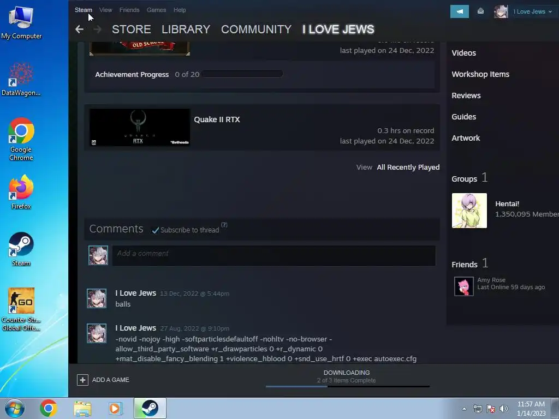Open the Steam menu

click(84, 10)
